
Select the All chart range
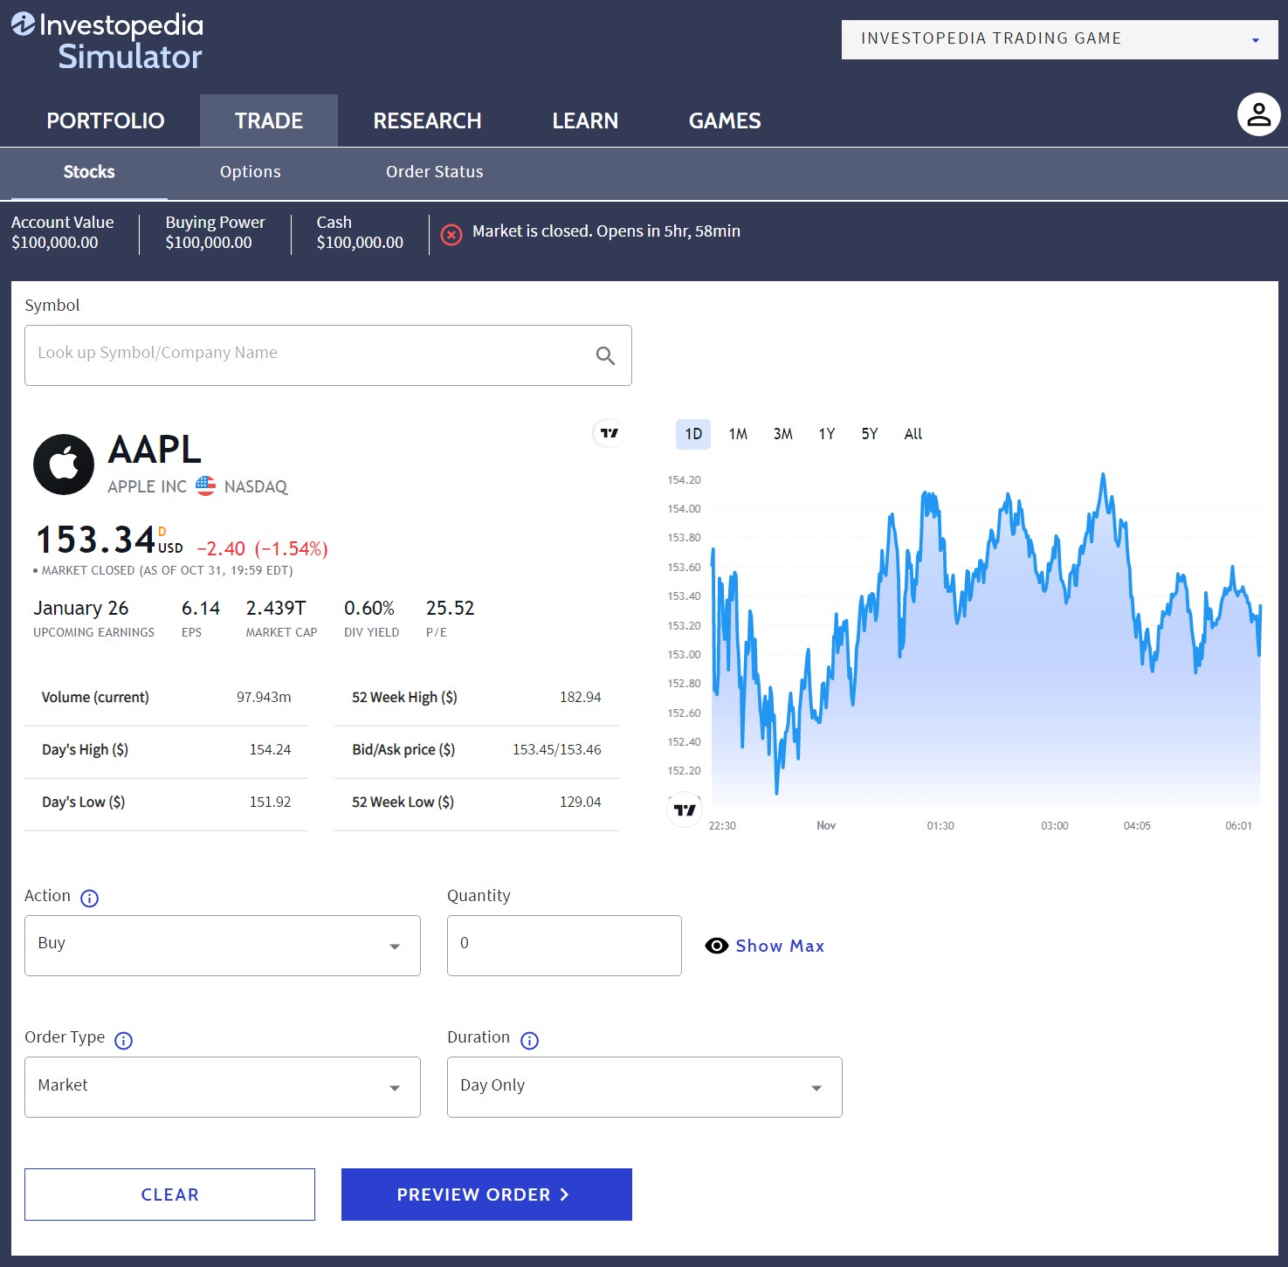click(913, 434)
